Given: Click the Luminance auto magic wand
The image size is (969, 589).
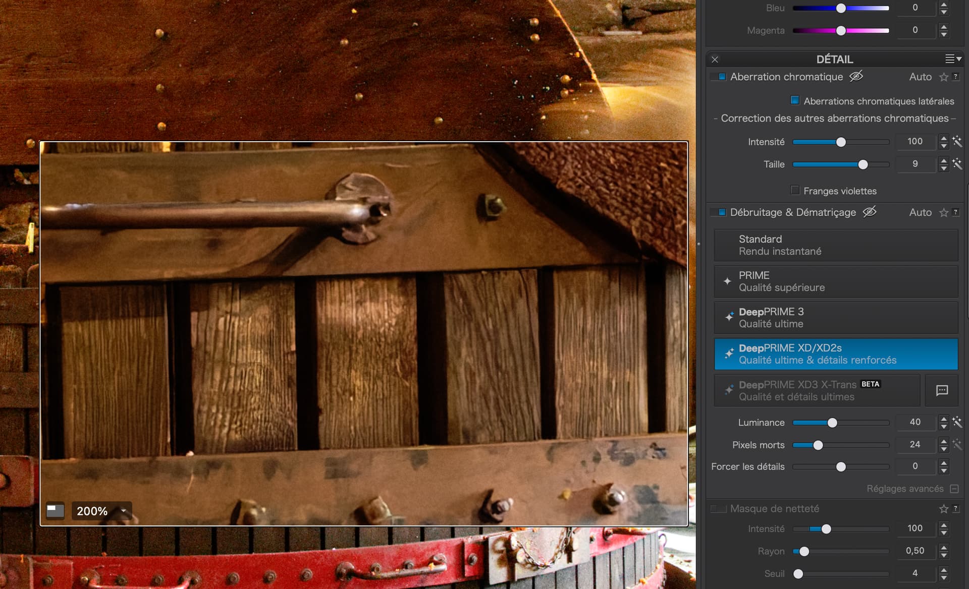Looking at the screenshot, I should (x=957, y=422).
